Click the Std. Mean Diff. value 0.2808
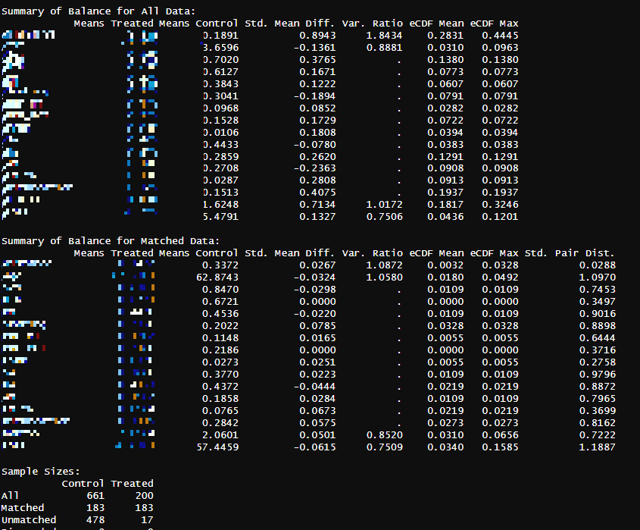640x530 pixels. click(x=317, y=180)
